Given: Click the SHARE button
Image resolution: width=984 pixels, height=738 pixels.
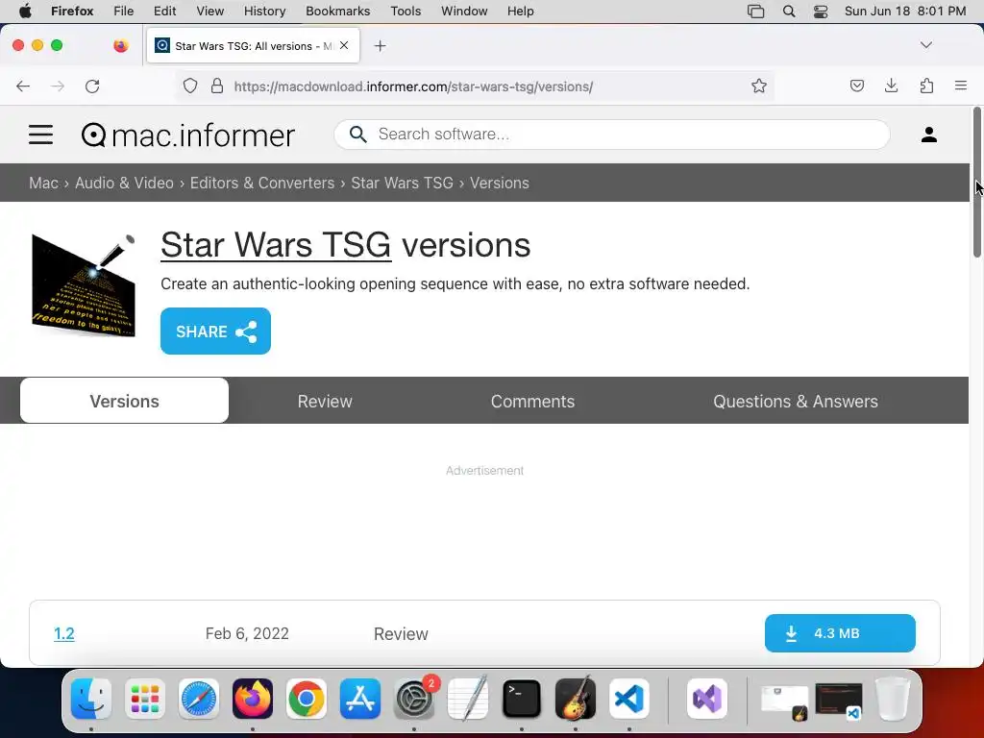Looking at the screenshot, I should [x=215, y=332].
